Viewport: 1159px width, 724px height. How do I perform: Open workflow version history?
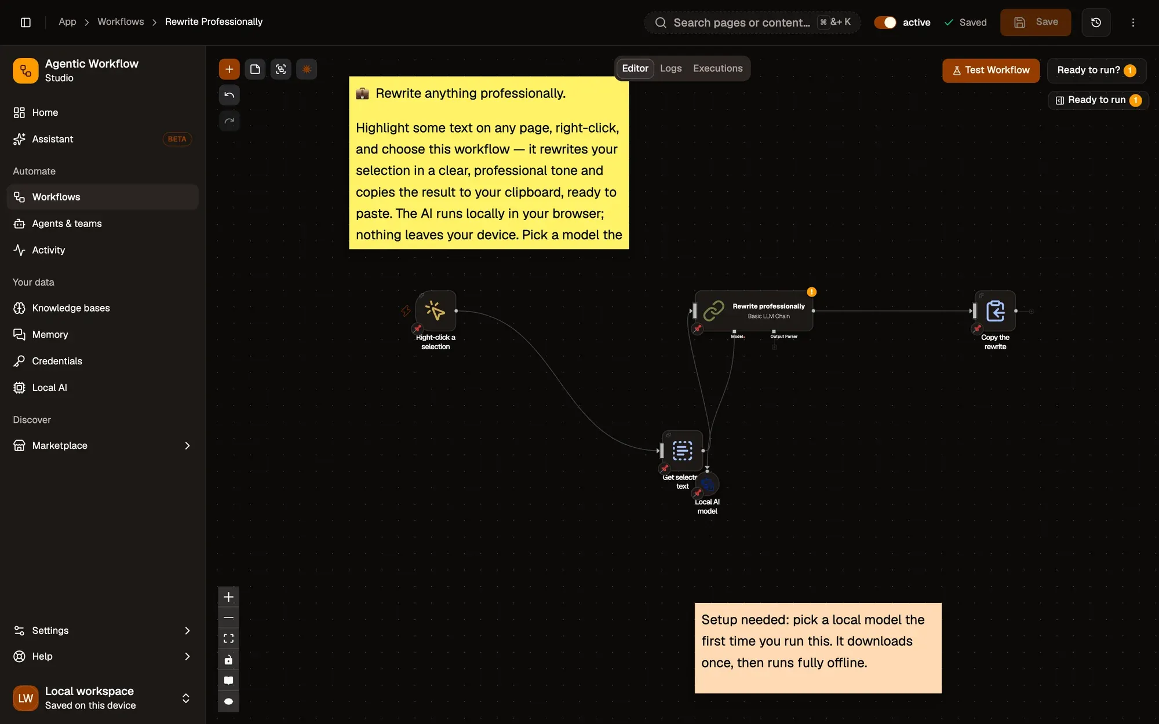pos(1096,23)
